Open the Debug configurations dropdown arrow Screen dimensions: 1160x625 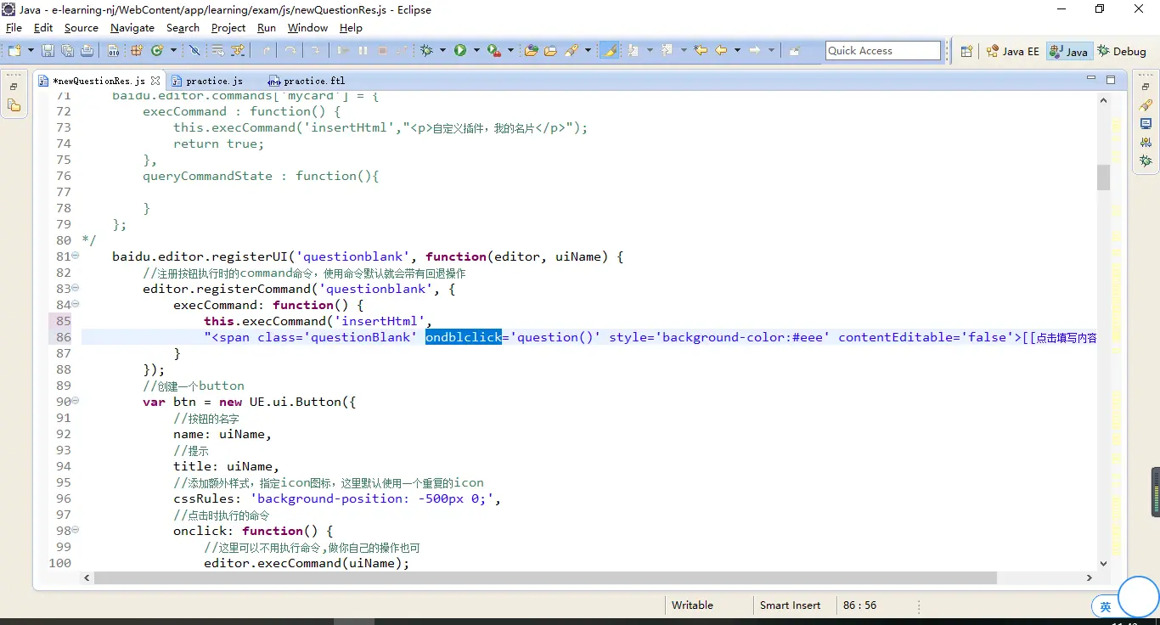click(442, 51)
